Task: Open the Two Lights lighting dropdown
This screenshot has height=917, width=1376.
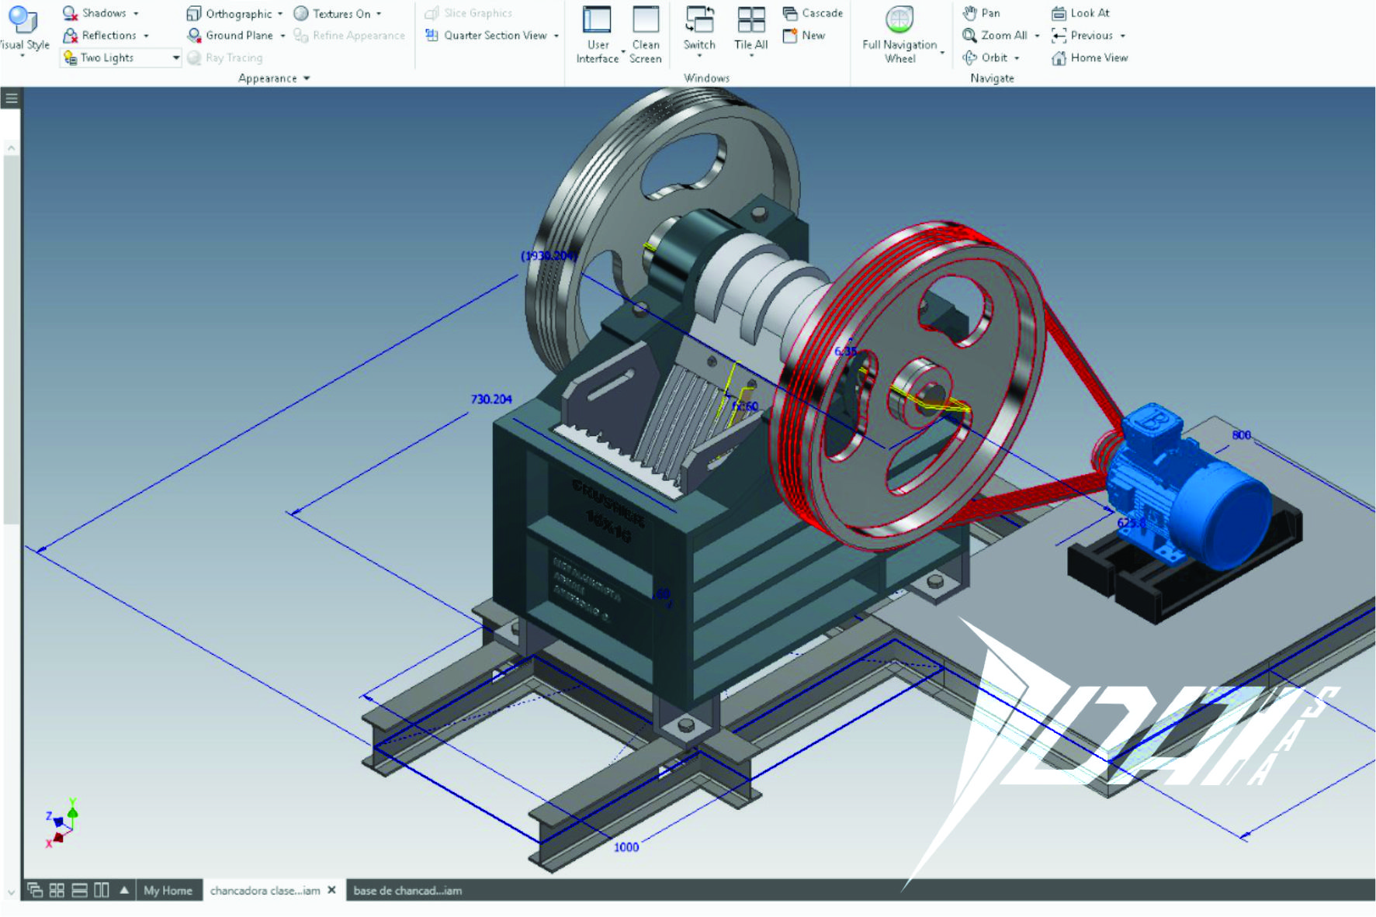Action: pyautogui.click(x=176, y=58)
